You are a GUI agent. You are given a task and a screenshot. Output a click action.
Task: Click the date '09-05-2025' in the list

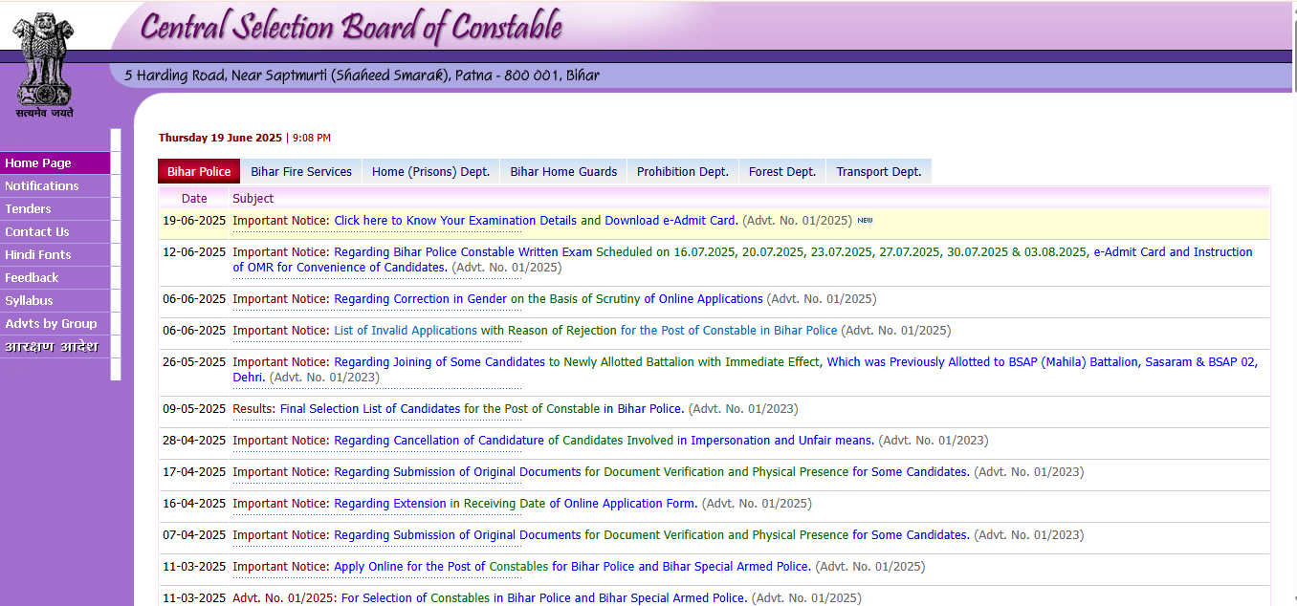click(194, 409)
